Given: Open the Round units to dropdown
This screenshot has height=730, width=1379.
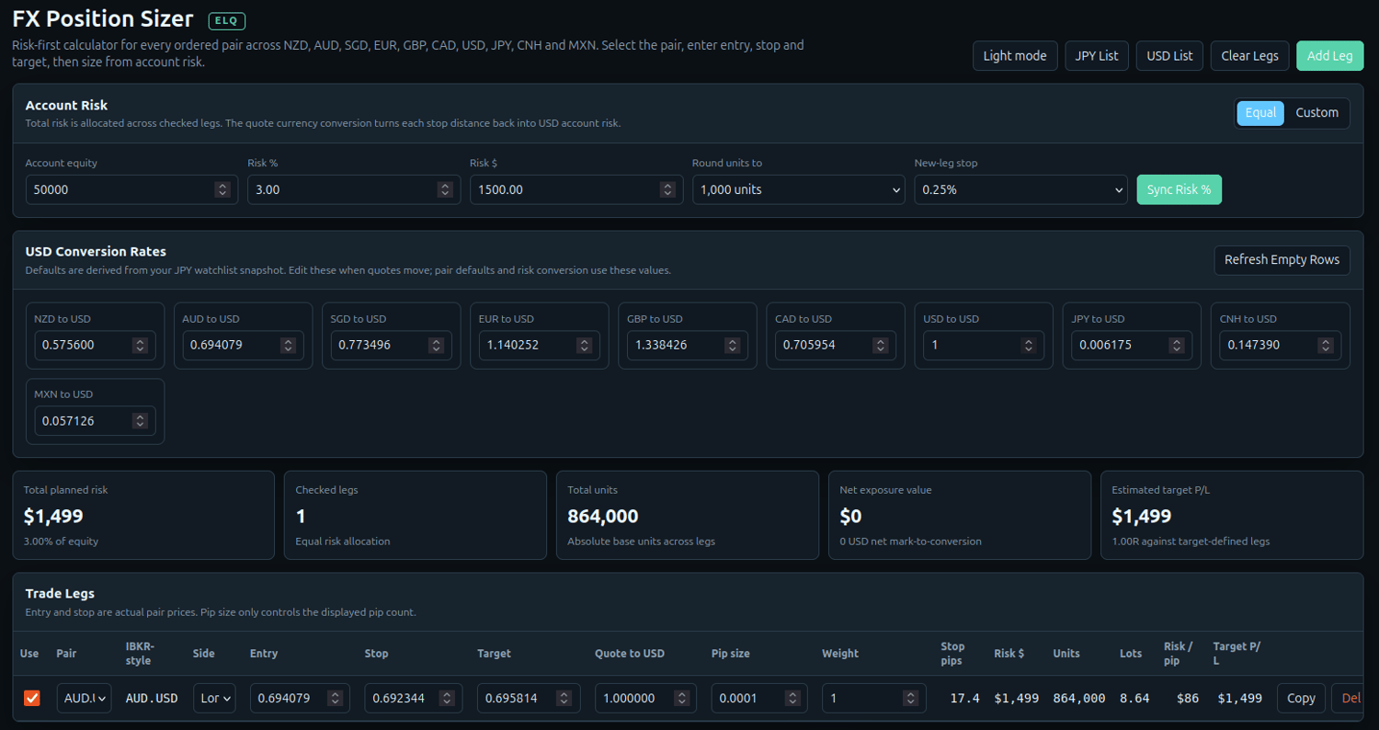Looking at the screenshot, I should click(799, 189).
